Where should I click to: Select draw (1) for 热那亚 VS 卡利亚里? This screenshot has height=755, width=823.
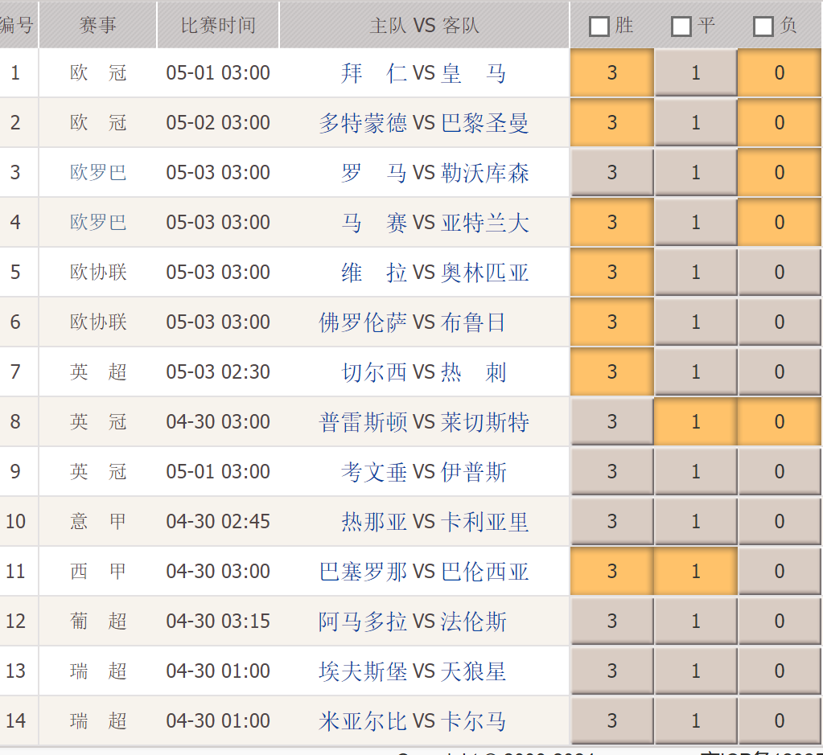coord(696,522)
